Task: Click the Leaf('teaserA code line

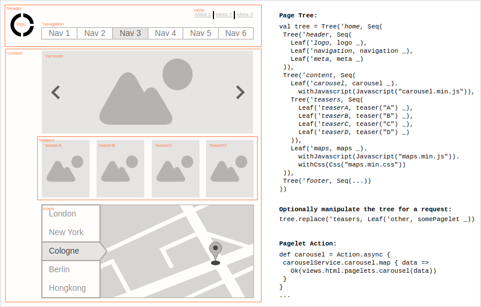Action: point(355,108)
